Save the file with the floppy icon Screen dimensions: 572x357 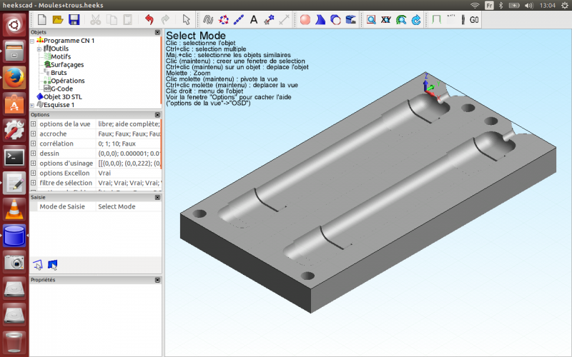pos(74,20)
